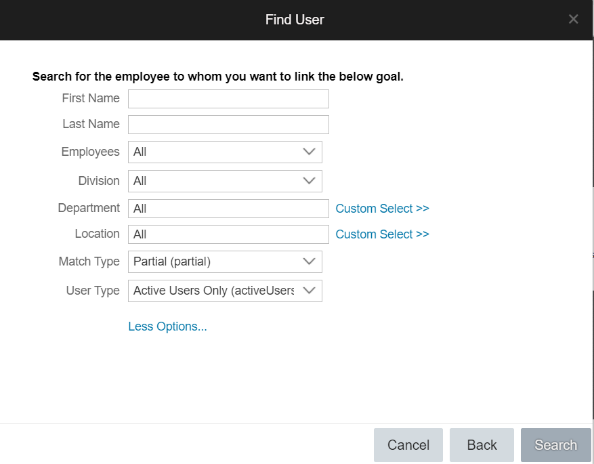
Task: Click the Find User title bar
Action: 295,20
